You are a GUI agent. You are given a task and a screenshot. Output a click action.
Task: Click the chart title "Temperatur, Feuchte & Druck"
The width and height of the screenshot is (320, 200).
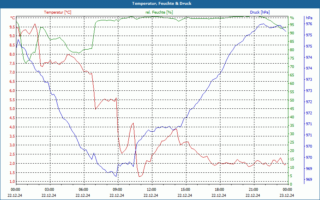(162, 4)
